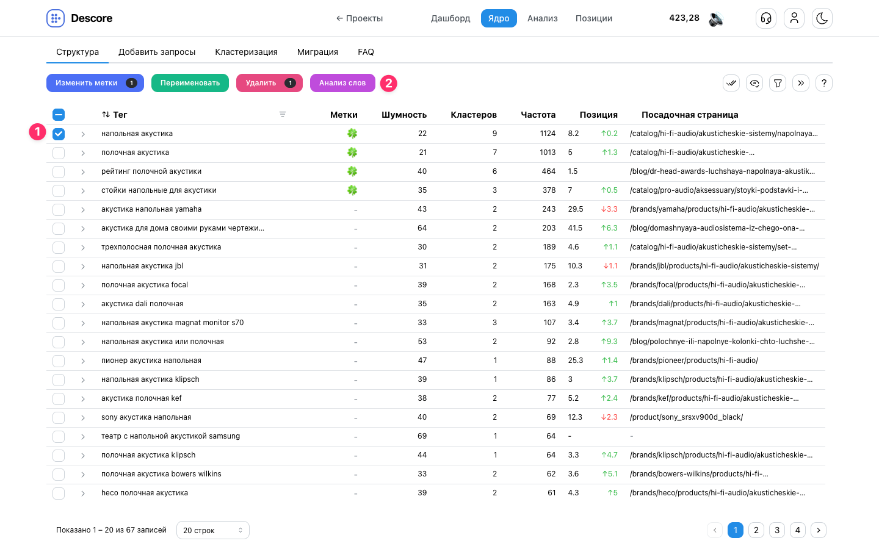Expand the полочная акустика focal row
This screenshot has height=549, width=879.
tap(83, 285)
